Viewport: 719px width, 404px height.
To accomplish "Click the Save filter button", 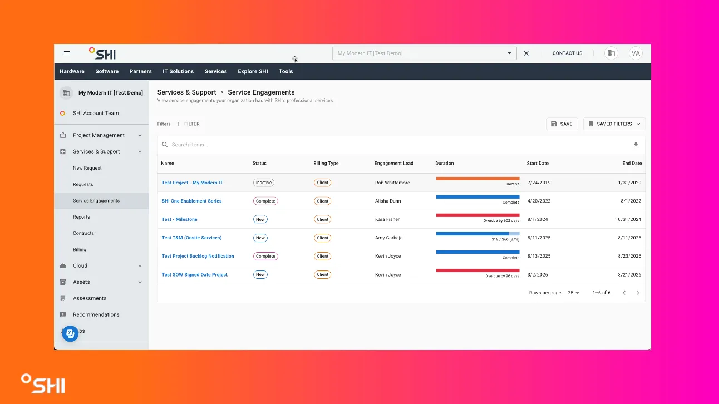I will (562, 124).
